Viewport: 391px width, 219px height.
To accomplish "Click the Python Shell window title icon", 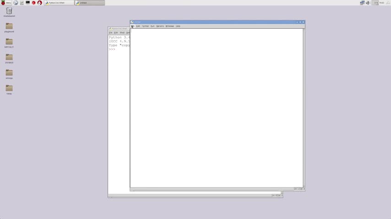I will pos(110,29).
